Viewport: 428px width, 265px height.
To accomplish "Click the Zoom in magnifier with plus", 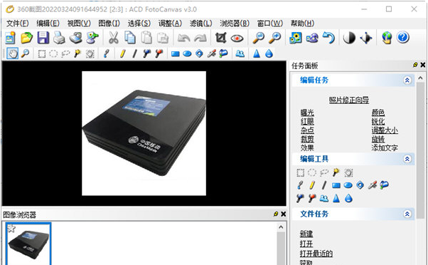I will tap(274, 38).
